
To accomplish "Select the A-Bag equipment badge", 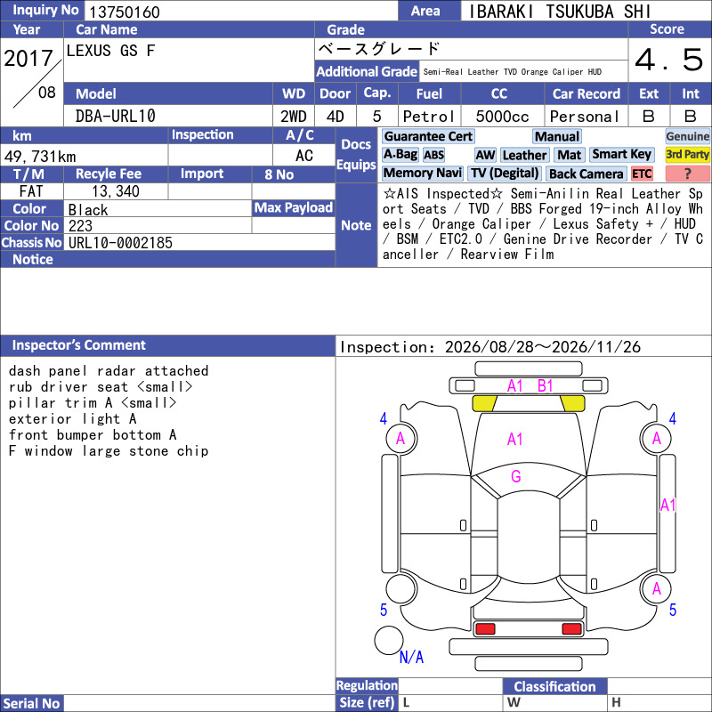I will point(400,155).
